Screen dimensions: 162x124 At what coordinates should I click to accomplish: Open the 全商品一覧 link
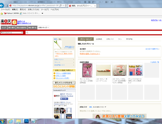155,62
